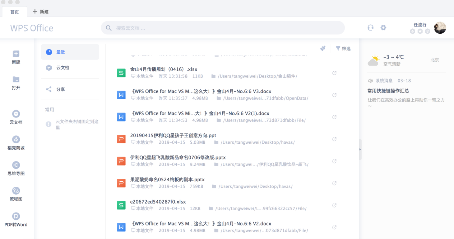Open PDF转Word converter icon

[x=16, y=216]
